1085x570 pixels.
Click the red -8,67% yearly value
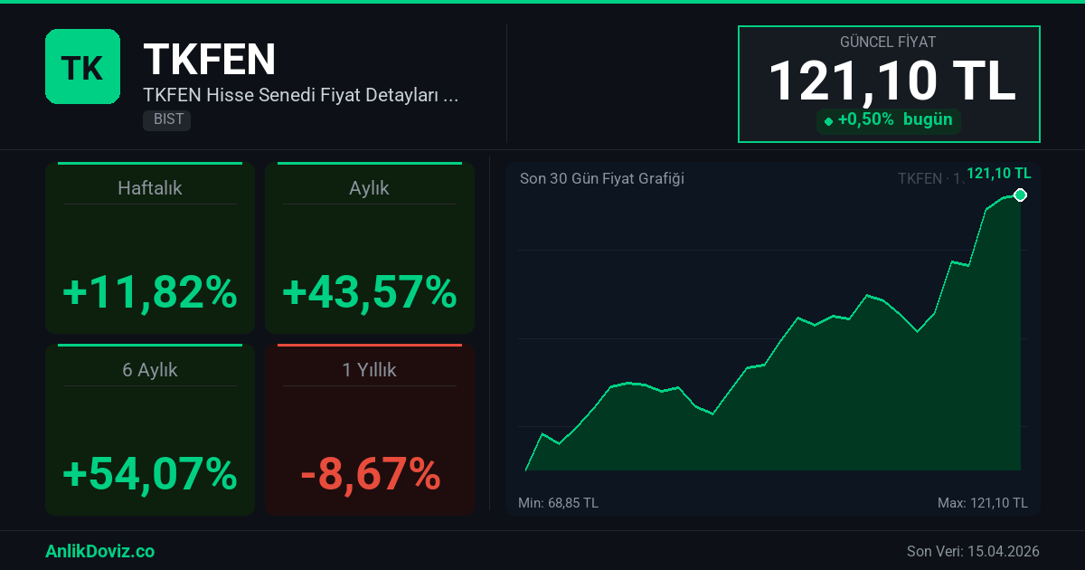click(369, 474)
